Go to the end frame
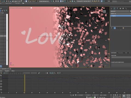This screenshot has height=98, width=131. coord(120,95)
